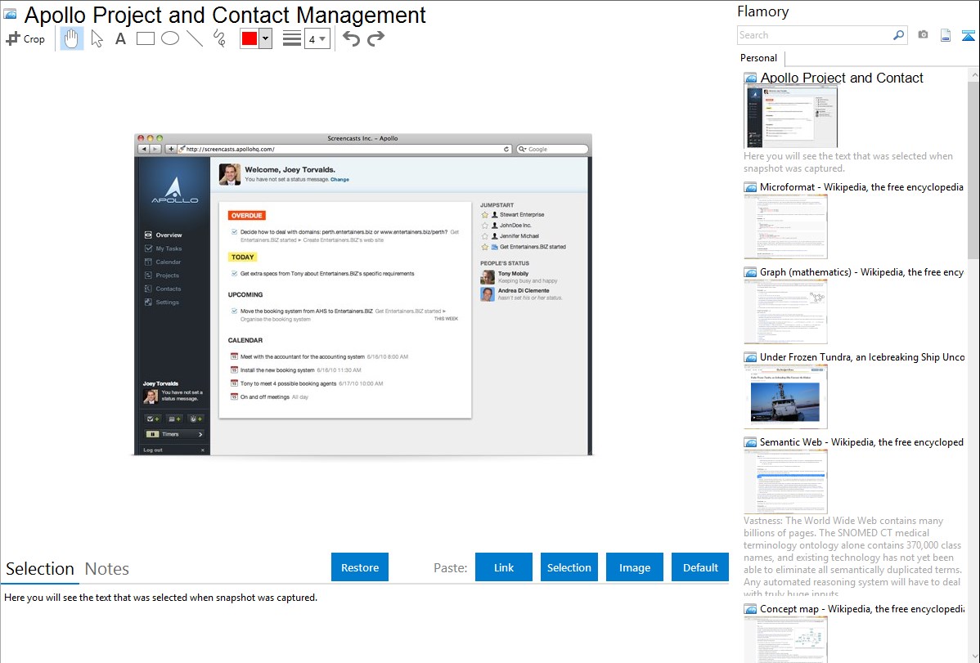Check the 'Get extra specs from Tony' task
Image resolution: width=980 pixels, height=663 pixels.
tap(235, 273)
